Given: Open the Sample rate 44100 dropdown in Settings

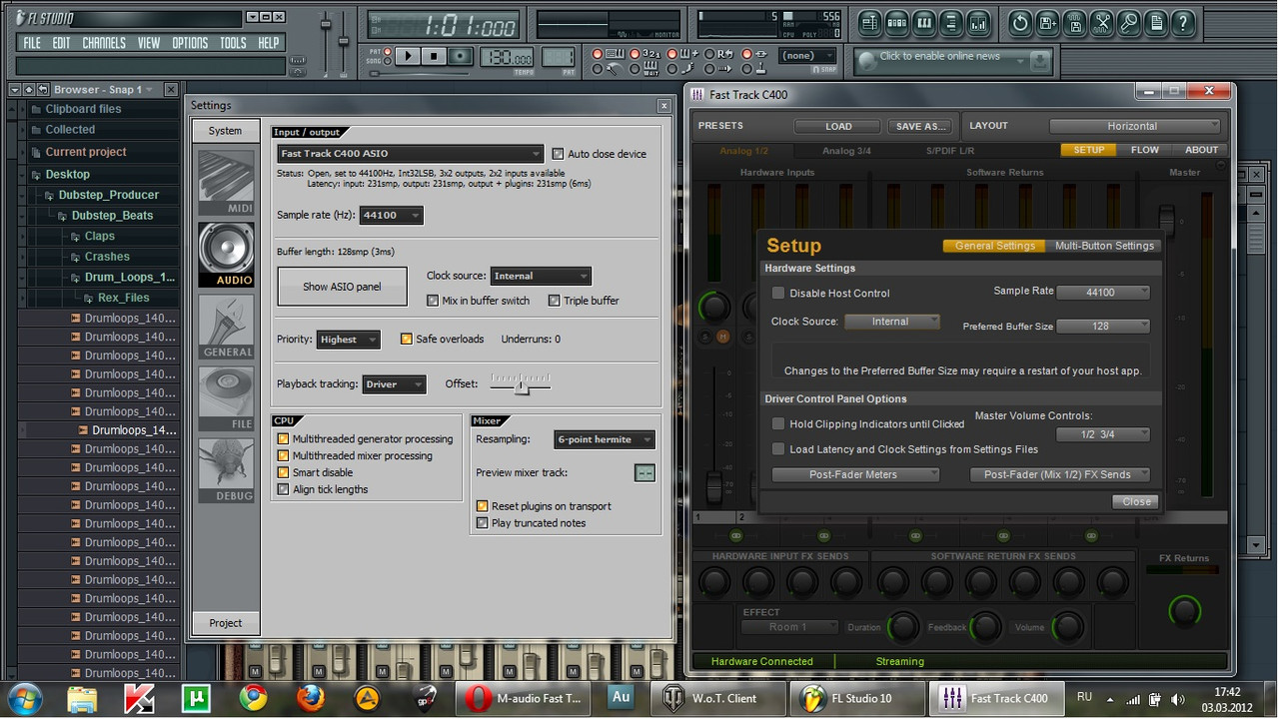Looking at the screenshot, I should pos(391,215).
